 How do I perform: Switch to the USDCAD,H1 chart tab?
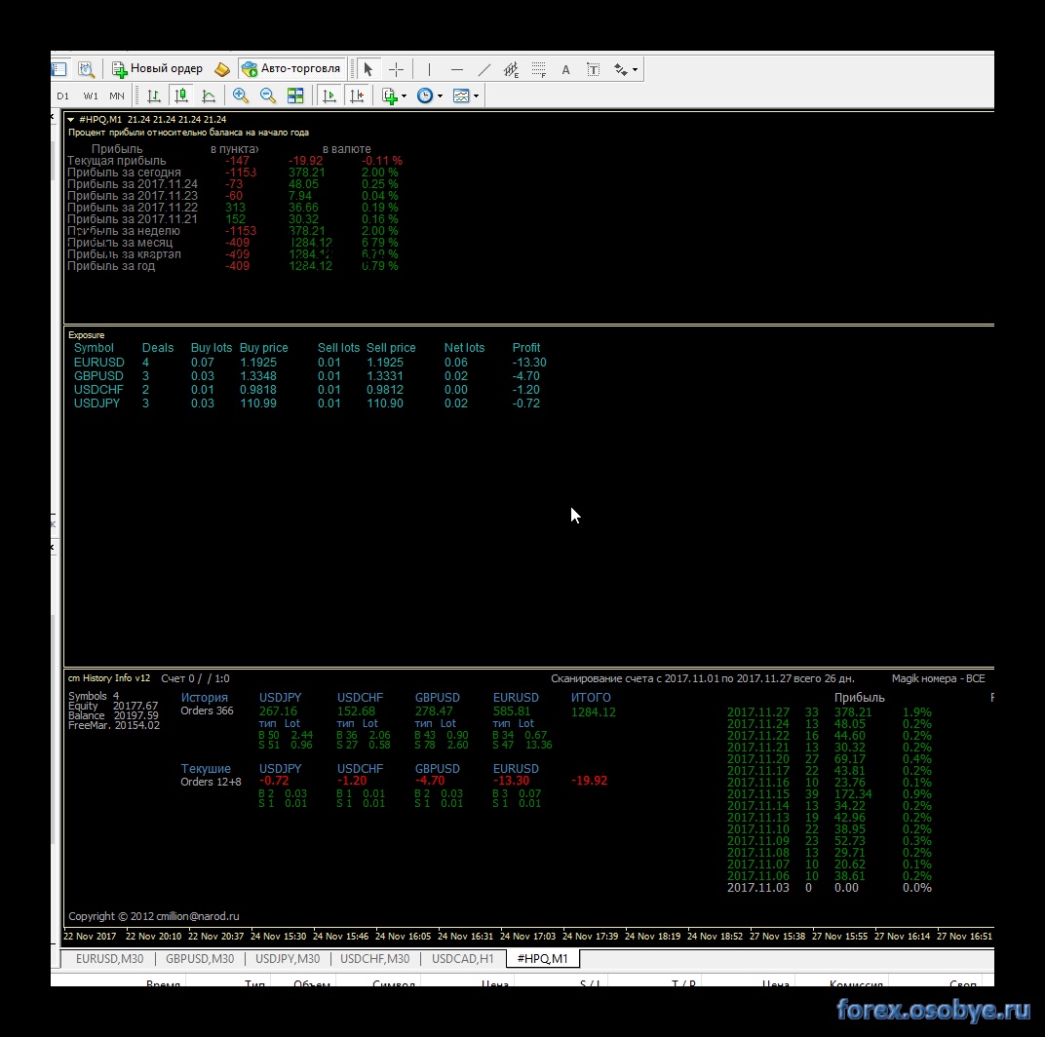click(462, 958)
